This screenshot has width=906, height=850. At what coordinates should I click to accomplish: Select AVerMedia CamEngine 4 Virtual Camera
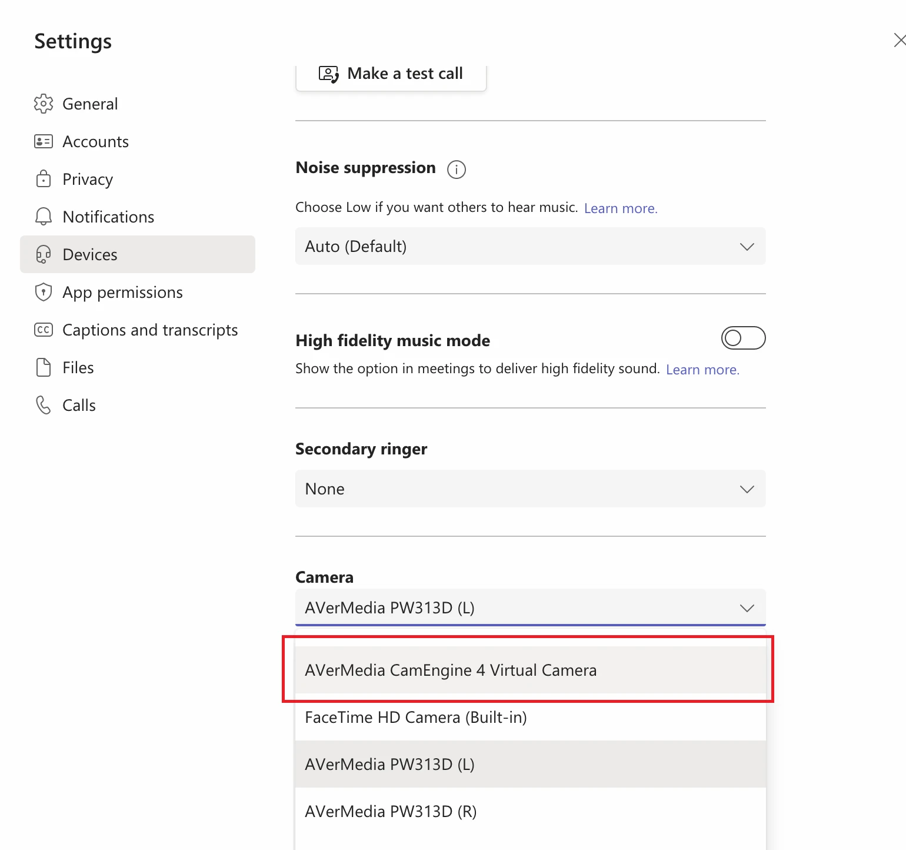tap(451, 670)
